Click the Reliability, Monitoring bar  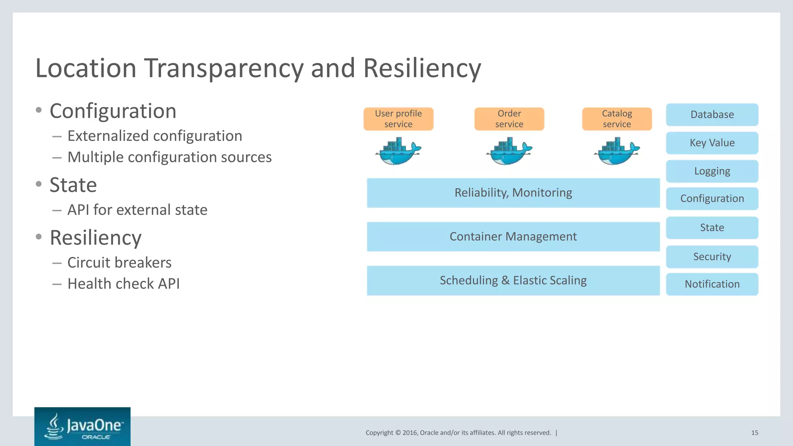[x=513, y=193]
